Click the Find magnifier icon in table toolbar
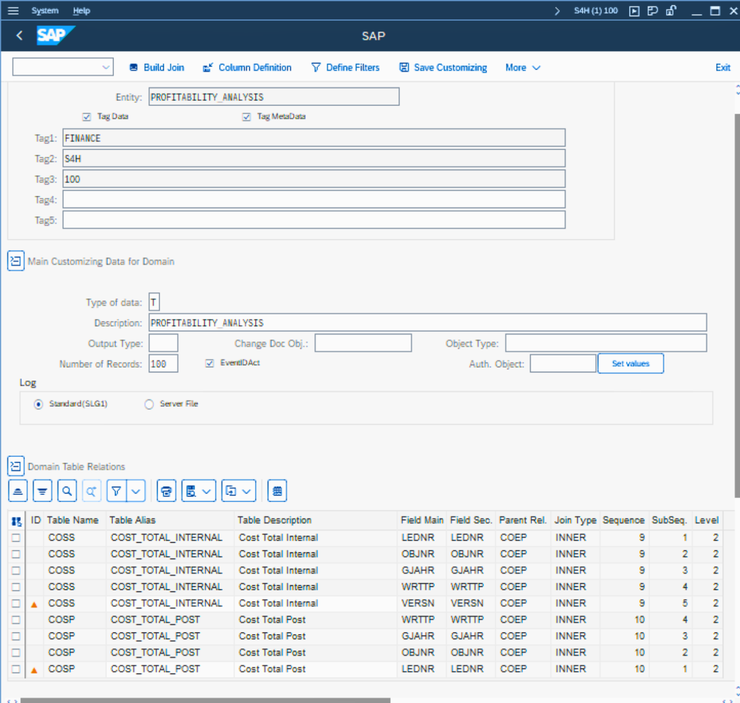The image size is (740, 703). 67,491
